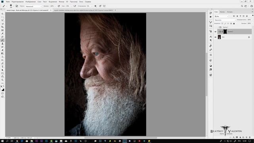Switch to the second document tab
254x143 pixels.
[x=83, y=10]
